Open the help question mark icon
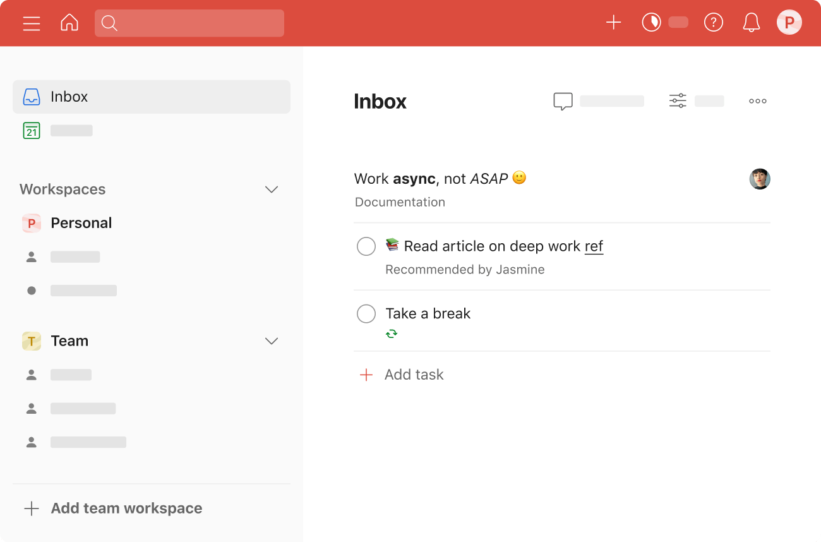The height and width of the screenshot is (542, 821). [713, 23]
